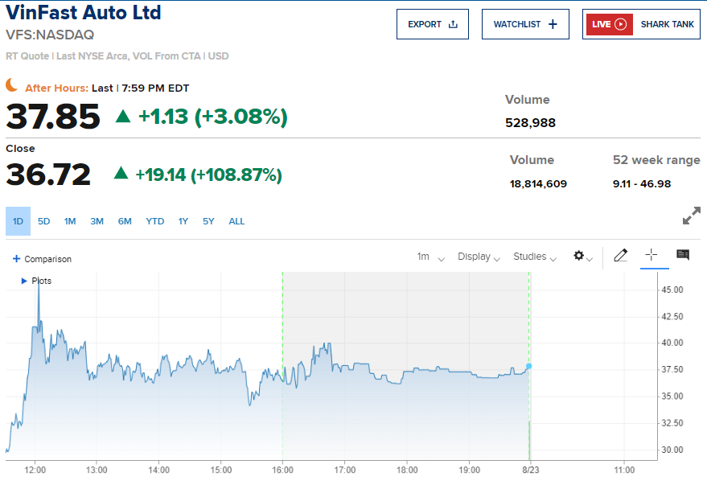Click the plus icon next to Comparison
707x485 pixels.
[16, 259]
